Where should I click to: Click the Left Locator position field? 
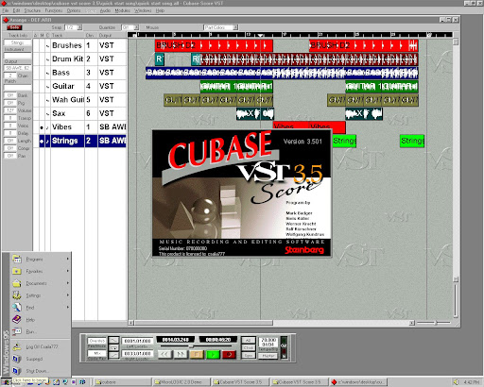137,341
